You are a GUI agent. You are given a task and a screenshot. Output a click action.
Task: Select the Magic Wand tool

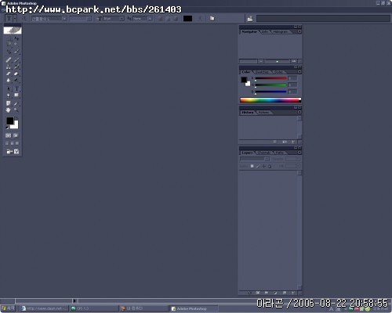(16, 44)
